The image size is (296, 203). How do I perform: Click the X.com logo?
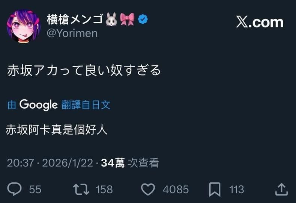260,22
